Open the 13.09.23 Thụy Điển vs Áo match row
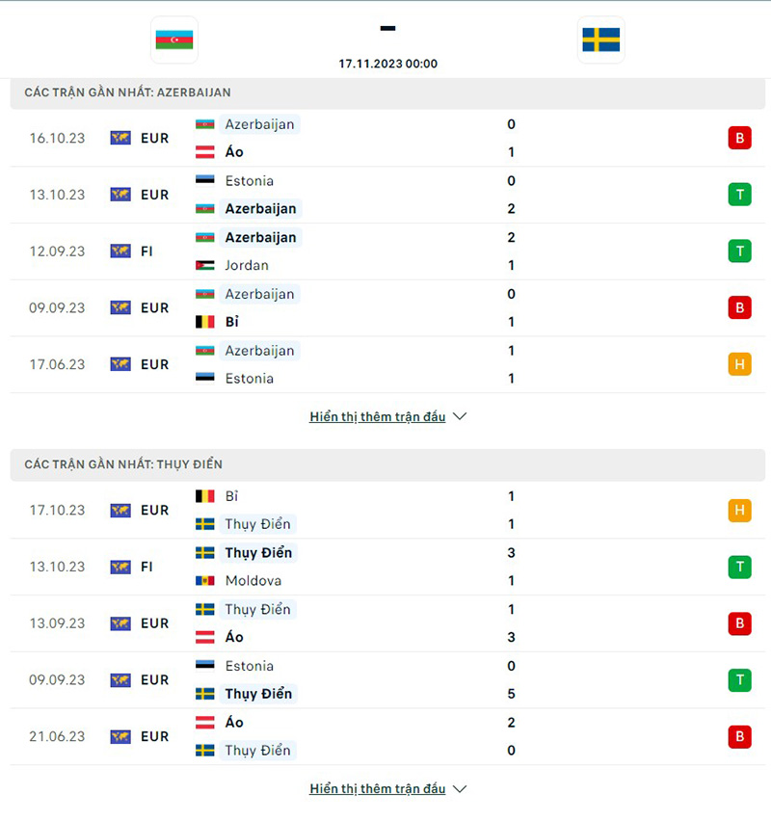Image resolution: width=771 pixels, height=820 pixels. (385, 623)
